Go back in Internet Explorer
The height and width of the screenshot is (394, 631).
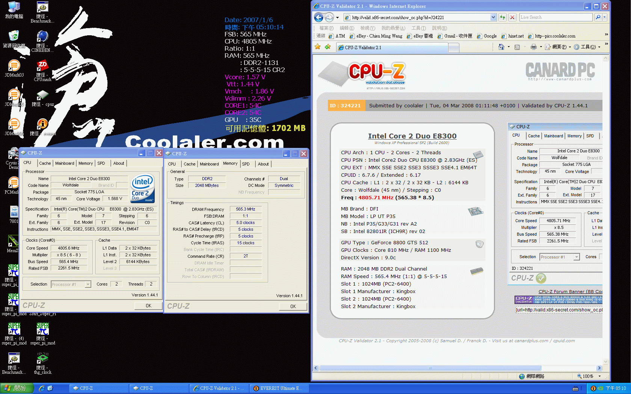pos(319,17)
